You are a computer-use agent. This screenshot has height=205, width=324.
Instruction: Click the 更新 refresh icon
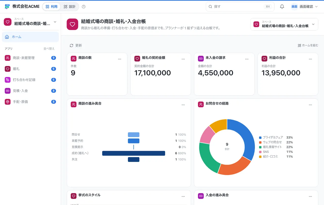(x=71, y=46)
